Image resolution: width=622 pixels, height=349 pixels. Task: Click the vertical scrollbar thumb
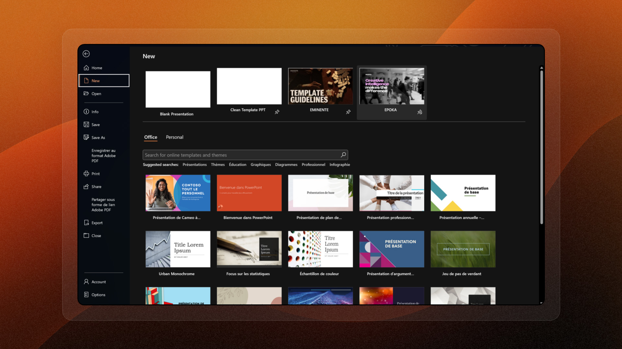(x=541, y=147)
